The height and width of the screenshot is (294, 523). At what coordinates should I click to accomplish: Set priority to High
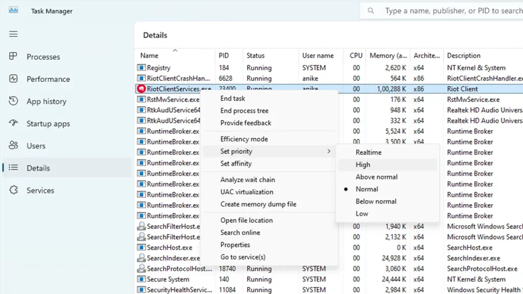[x=388, y=165]
